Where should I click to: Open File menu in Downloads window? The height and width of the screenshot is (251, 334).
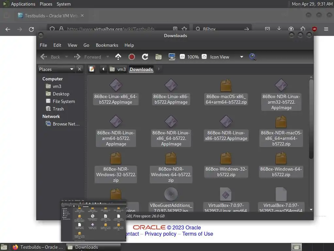tap(43, 45)
